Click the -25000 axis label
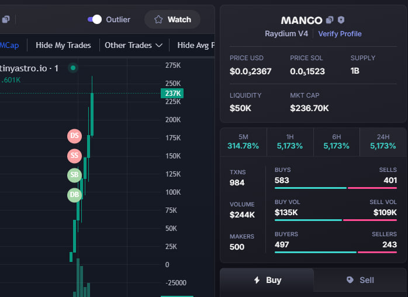 click(x=176, y=283)
